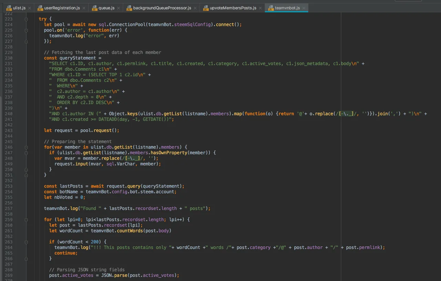Close the teamvnbot.js tab

click(x=304, y=8)
